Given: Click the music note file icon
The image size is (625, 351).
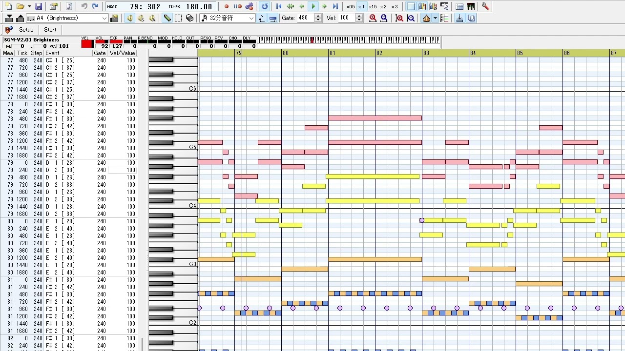Looking at the screenshot, I should [69, 6].
